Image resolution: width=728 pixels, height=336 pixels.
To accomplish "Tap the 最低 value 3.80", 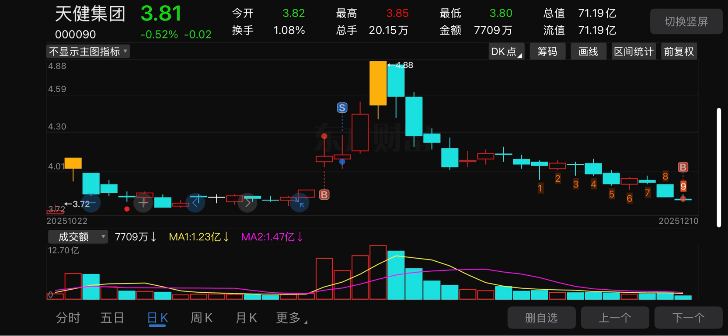I will 501,13.
